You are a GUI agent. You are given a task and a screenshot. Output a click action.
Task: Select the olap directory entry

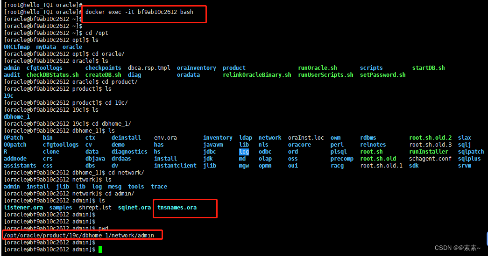click(265, 159)
